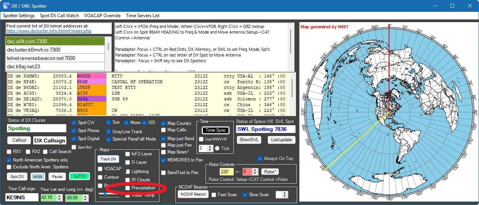Click the 277° beam heading of Solomon spot

click(270, 99)
